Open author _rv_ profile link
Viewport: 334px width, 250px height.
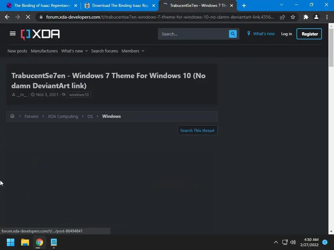coord(22,95)
